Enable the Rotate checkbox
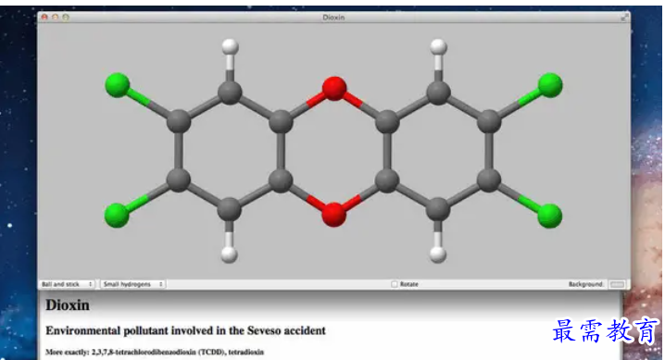This screenshot has height=360, width=665. (394, 284)
